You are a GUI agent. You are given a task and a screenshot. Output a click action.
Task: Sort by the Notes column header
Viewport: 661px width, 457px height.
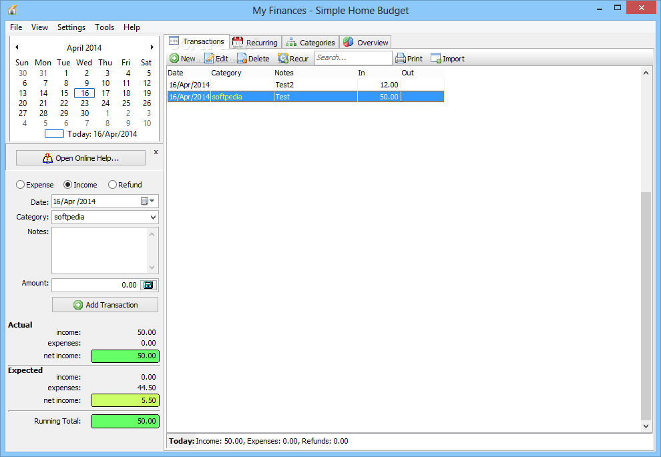pyautogui.click(x=315, y=73)
